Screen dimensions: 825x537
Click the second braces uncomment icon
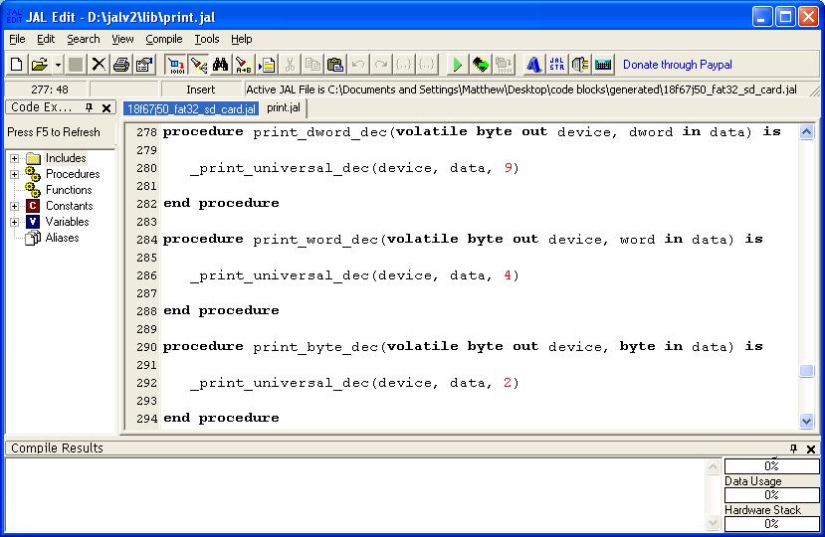426,65
